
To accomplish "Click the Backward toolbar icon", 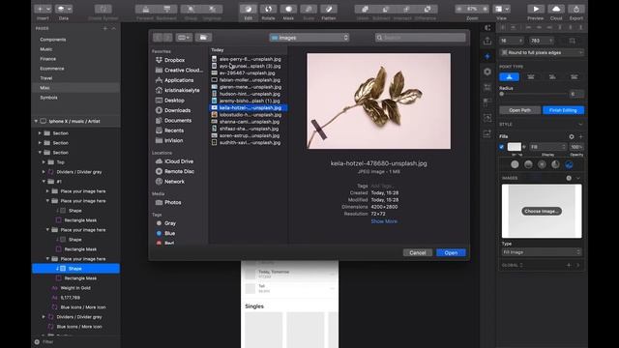I will [167, 9].
